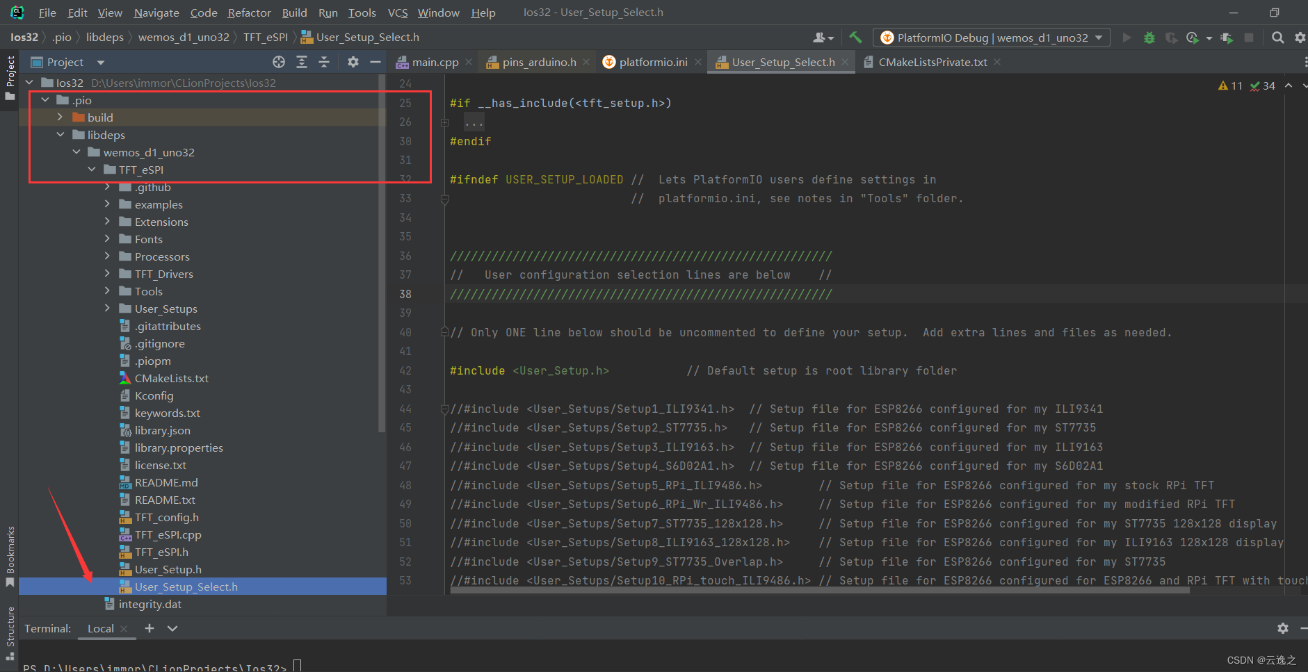
Task: Click warnings indicator showing 11
Action: pyautogui.click(x=1230, y=85)
